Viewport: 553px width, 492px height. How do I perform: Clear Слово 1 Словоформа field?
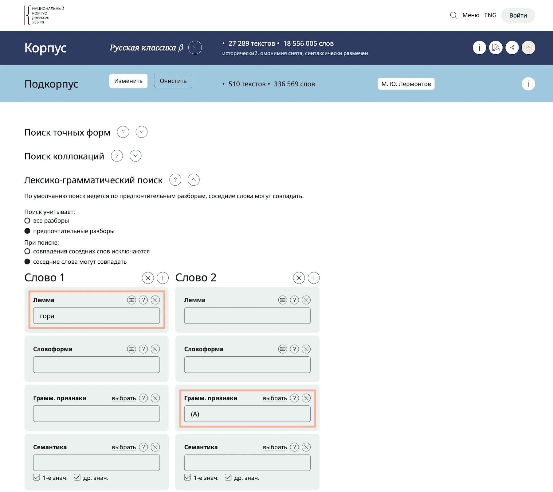click(155, 349)
